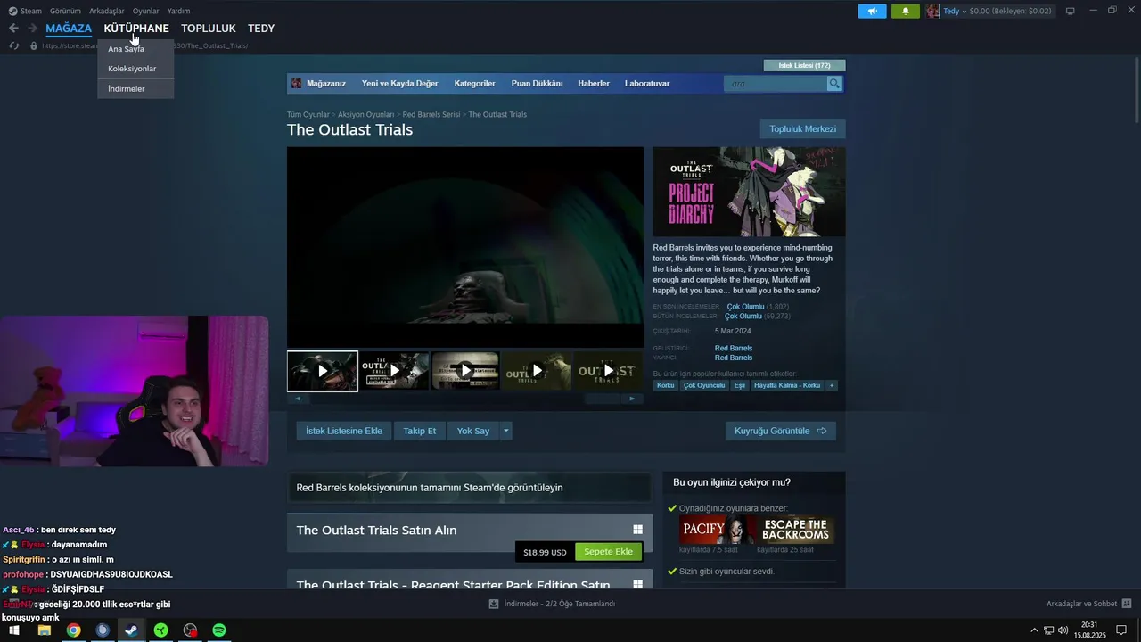Click Aksiyon Oyunları breadcrumb link

365,114
